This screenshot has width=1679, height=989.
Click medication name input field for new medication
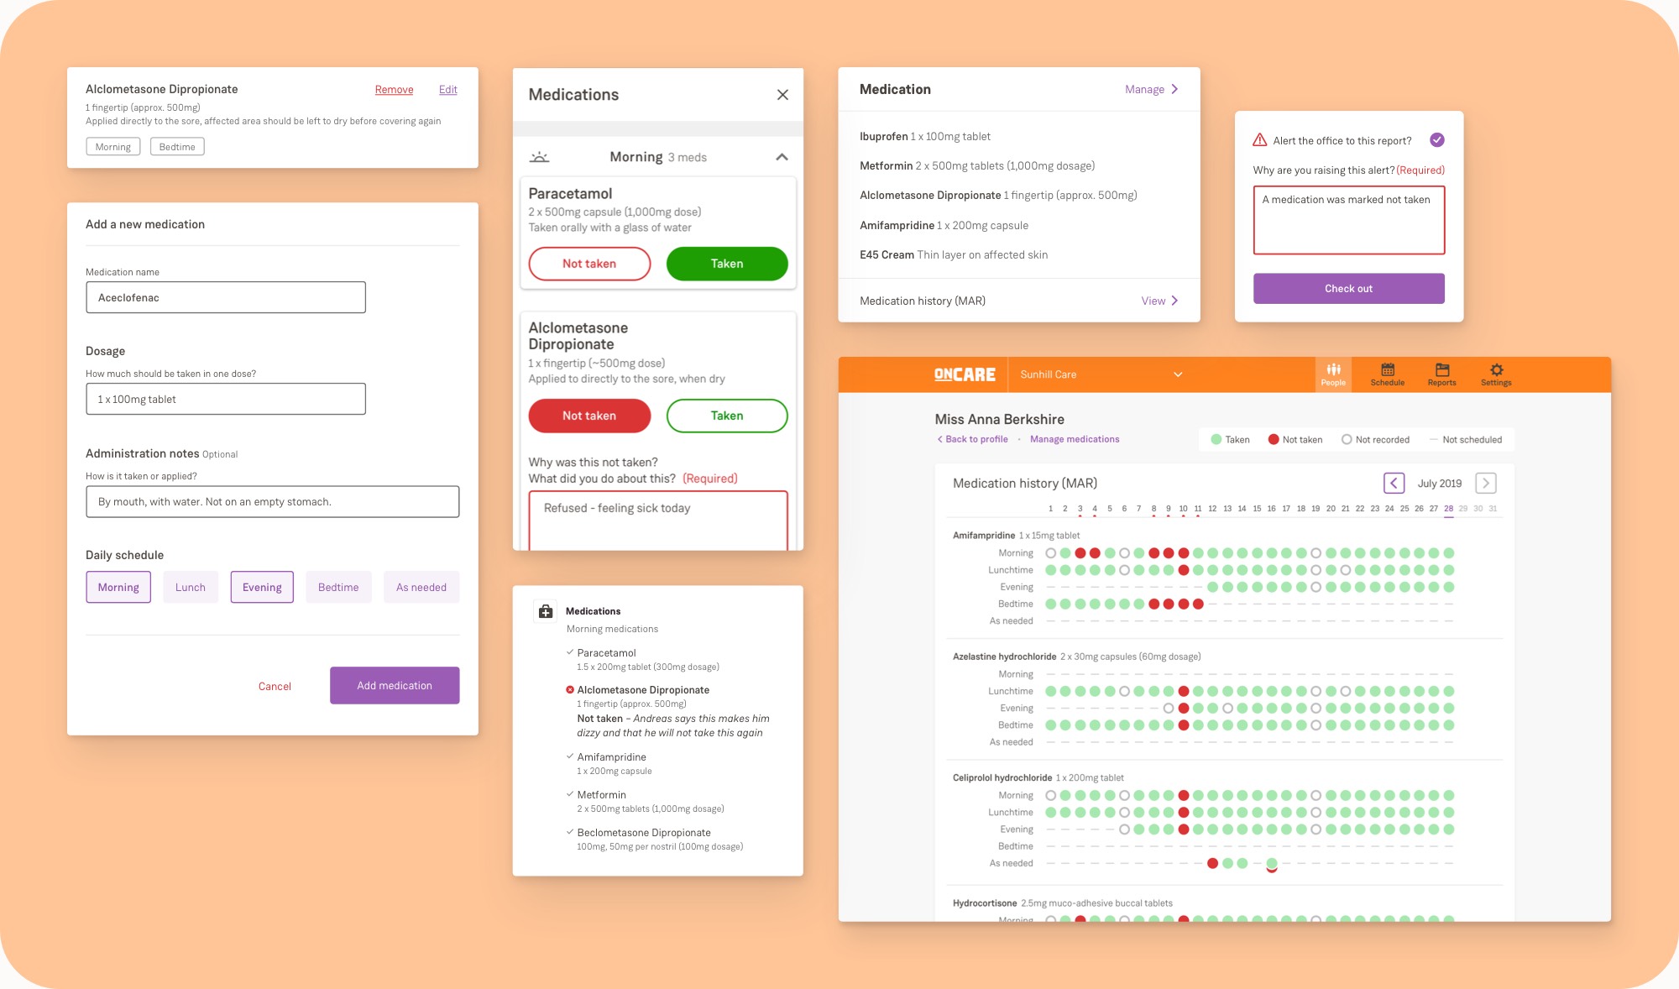225,296
